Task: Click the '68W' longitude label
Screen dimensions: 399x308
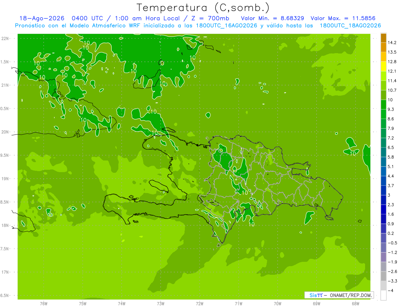Action: click(355, 304)
